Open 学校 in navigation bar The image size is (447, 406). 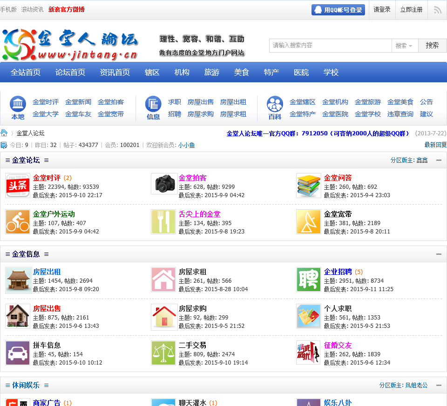[331, 72]
